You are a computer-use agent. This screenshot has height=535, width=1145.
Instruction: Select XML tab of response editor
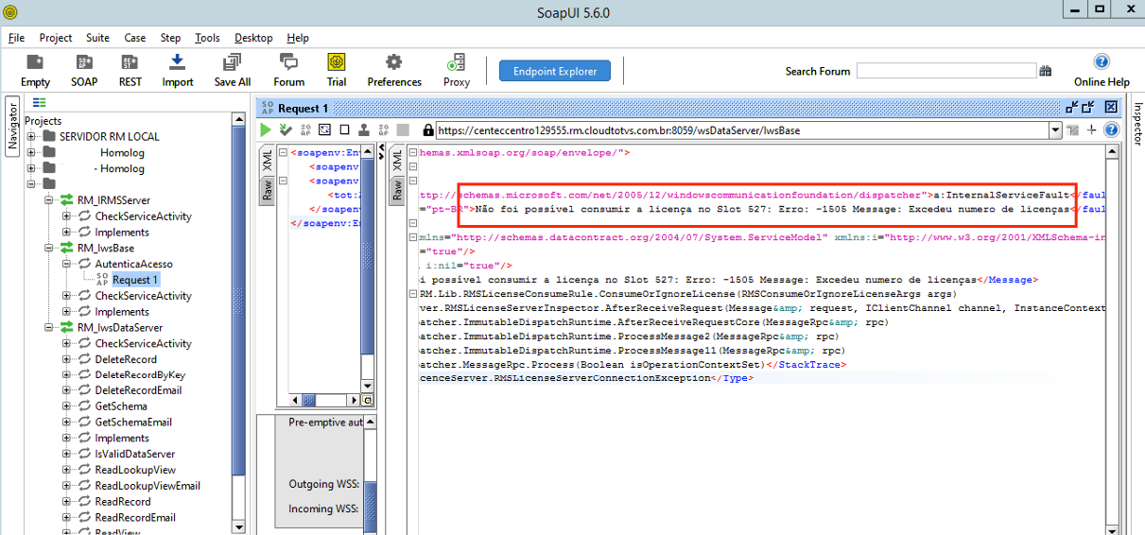coord(398,160)
